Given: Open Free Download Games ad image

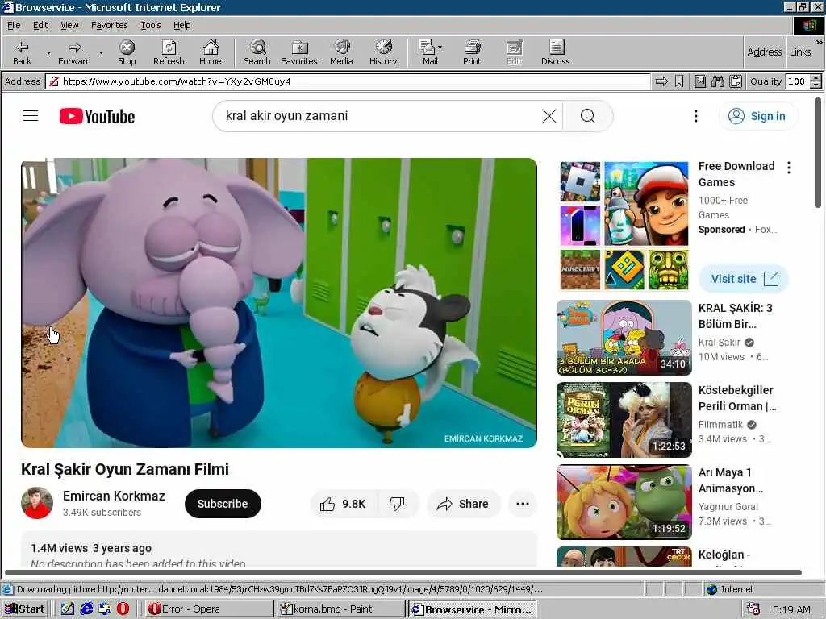Looking at the screenshot, I should [x=624, y=226].
